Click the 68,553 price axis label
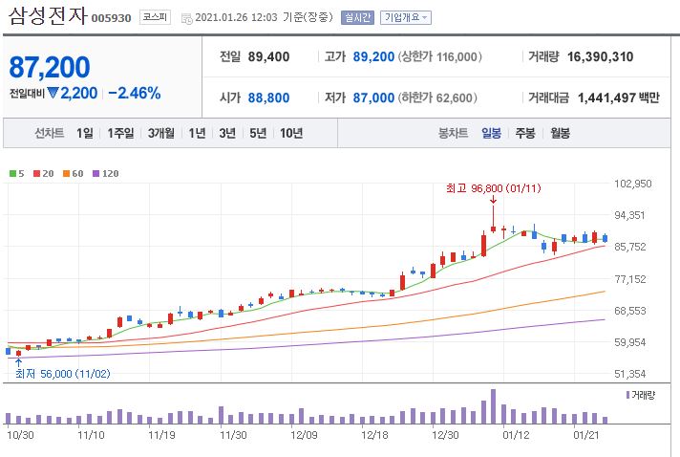680x457 pixels. click(629, 311)
